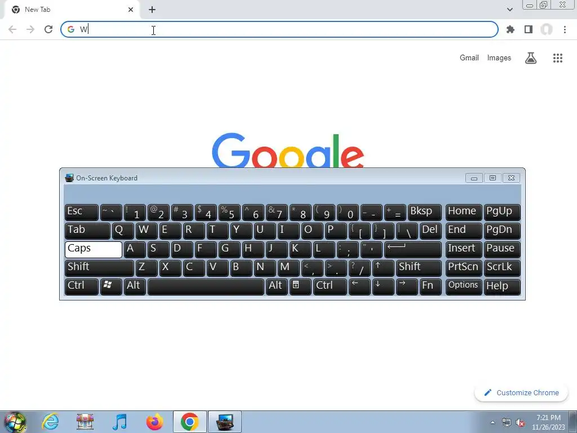Open a new tab with plus button
The image size is (577, 433).
pyautogui.click(x=152, y=10)
